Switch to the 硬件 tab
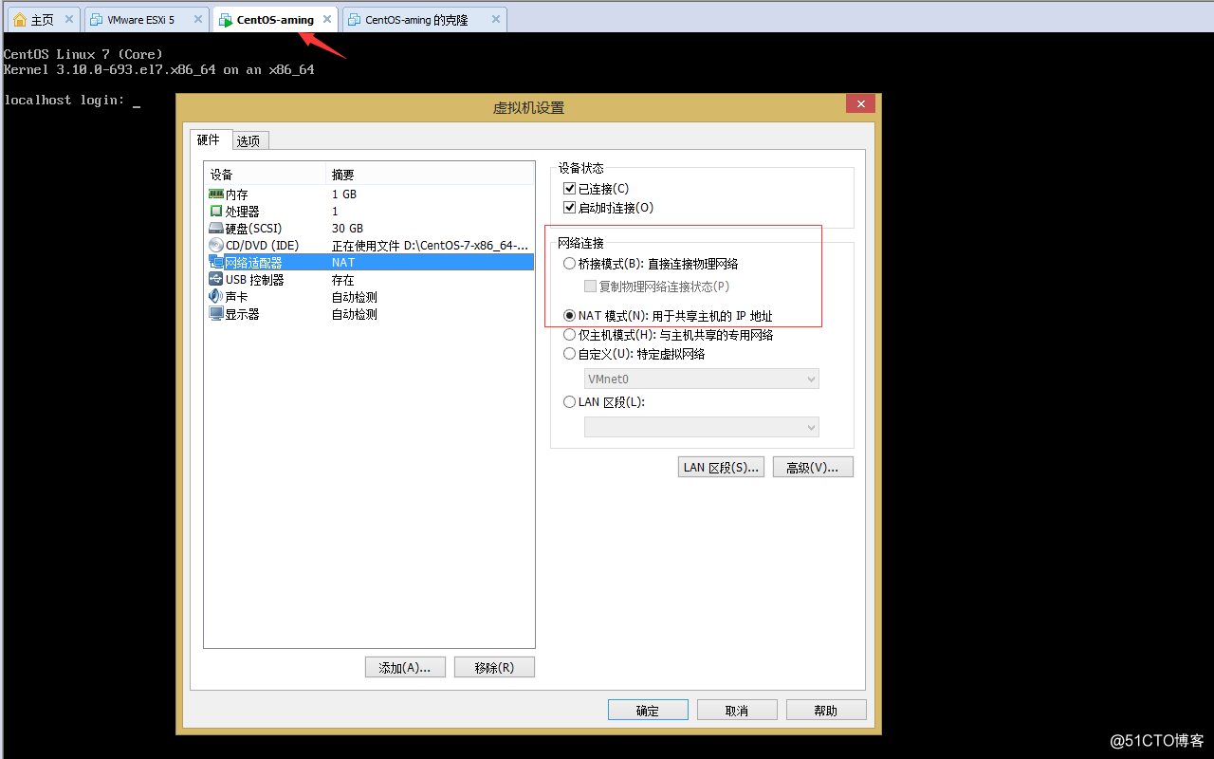Screen dimensions: 1214x759 click(211, 139)
